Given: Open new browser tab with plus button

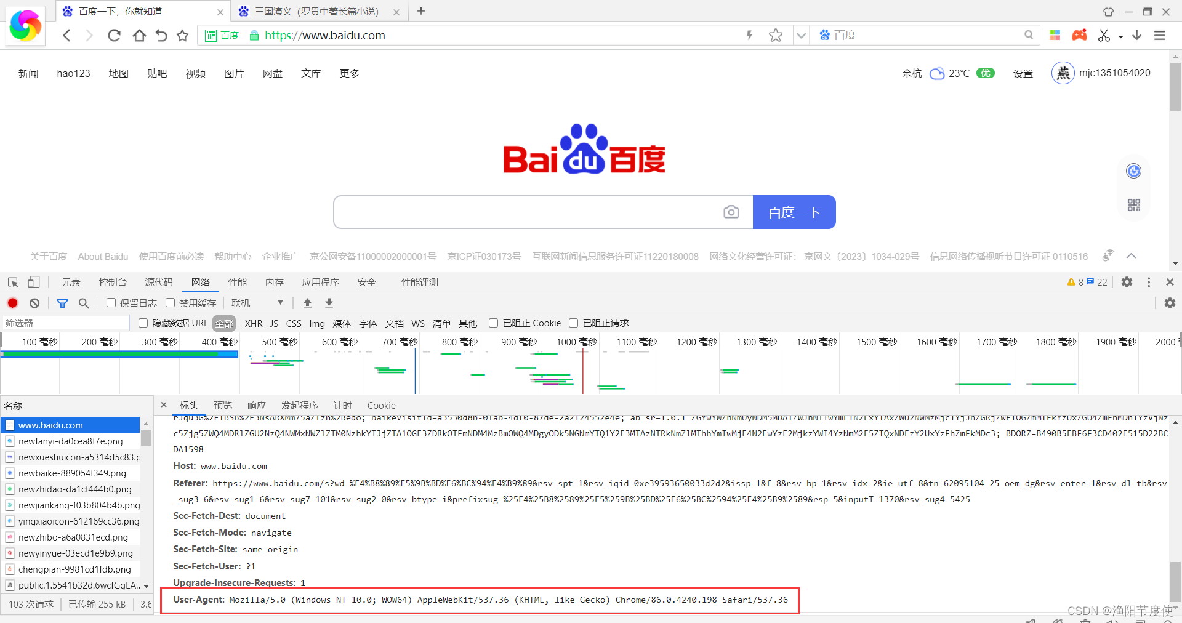Looking at the screenshot, I should pos(421,11).
